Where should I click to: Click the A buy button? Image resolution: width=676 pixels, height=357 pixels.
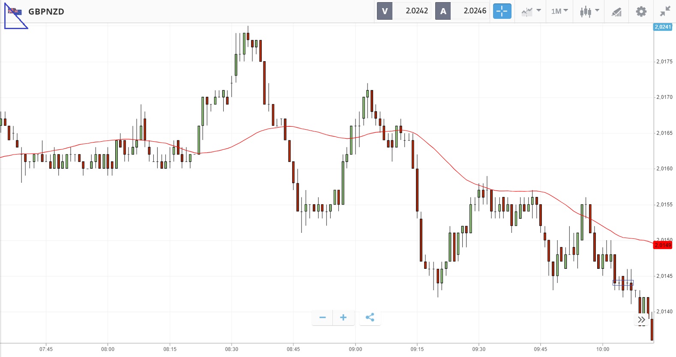[443, 11]
